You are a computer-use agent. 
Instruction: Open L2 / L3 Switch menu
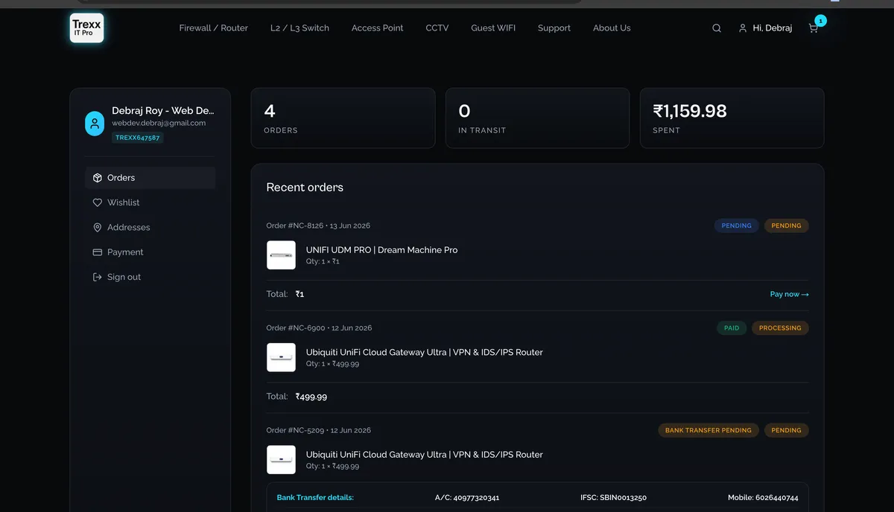click(x=299, y=28)
